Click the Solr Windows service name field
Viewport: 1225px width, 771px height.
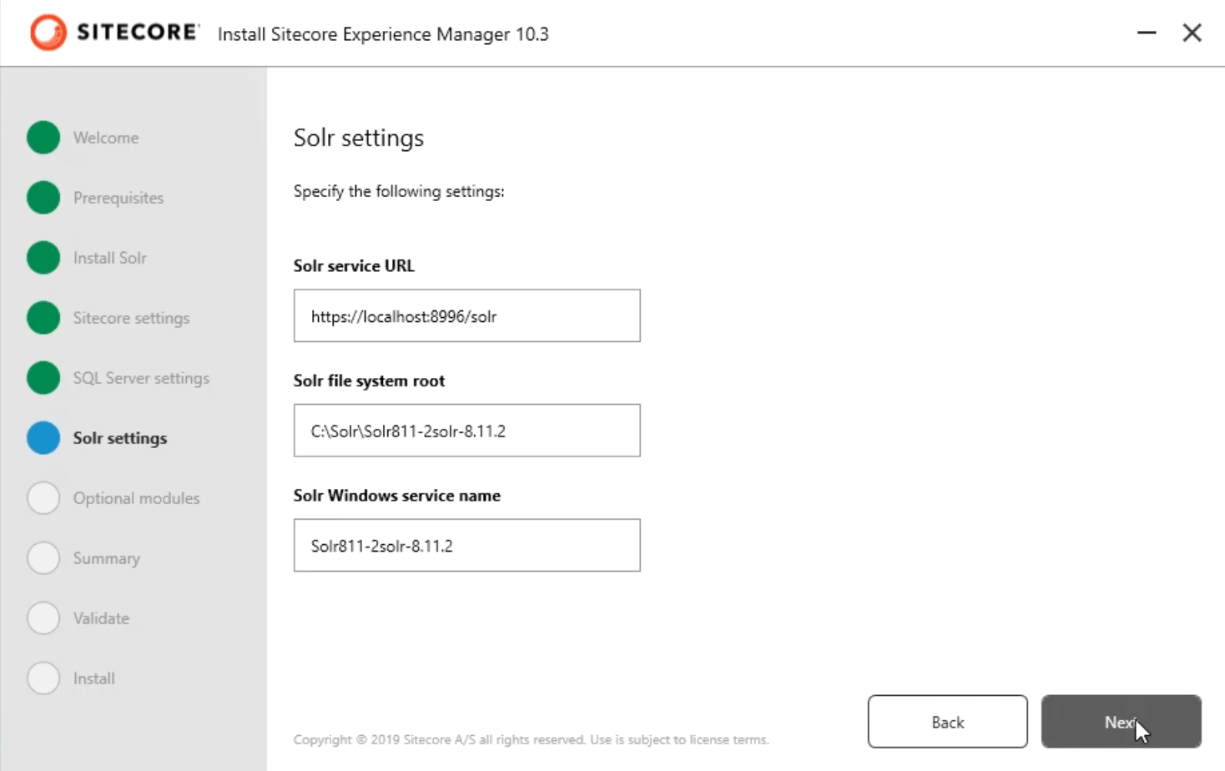point(466,546)
